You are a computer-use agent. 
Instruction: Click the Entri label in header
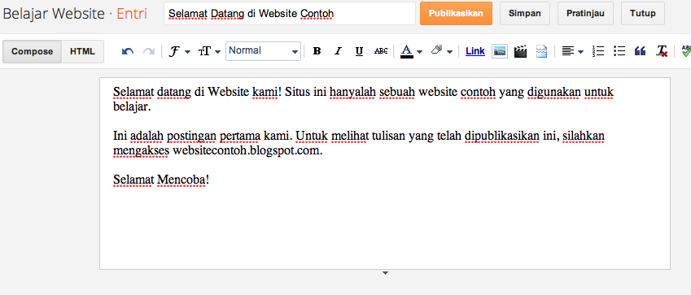pyautogui.click(x=132, y=14)
